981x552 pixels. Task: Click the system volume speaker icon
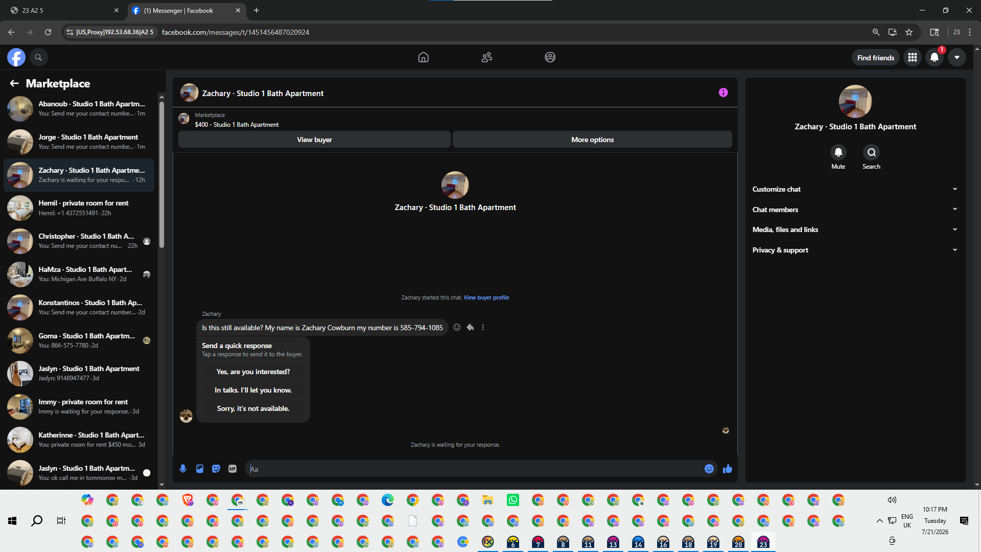click(x=892, y=500)
